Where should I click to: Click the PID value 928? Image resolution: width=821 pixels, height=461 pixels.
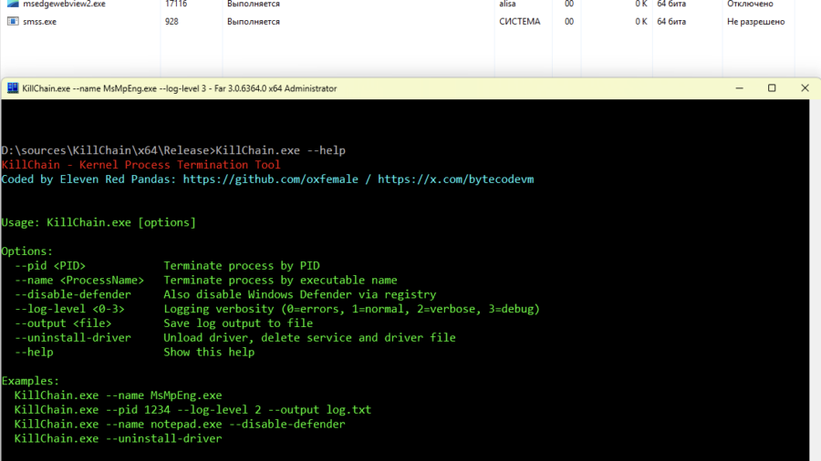click(171, 22)
